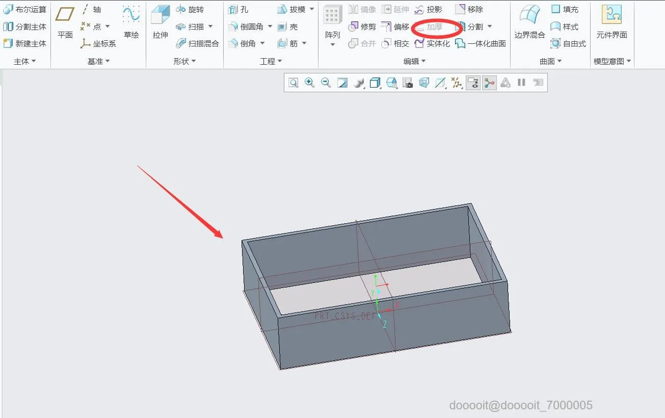Click the 元件界面 component interface tool
This screenshot has width=665, height=418.
coord(612,23)
